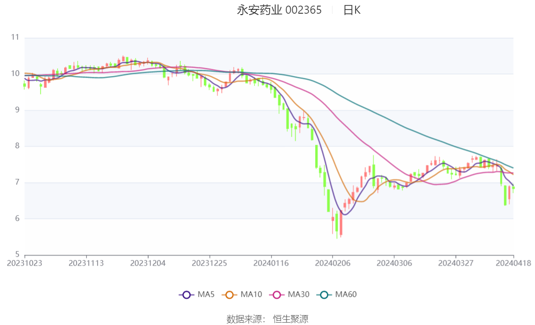
Task: Click the 20240306 date axis label
Action: (x=393, y=263)
